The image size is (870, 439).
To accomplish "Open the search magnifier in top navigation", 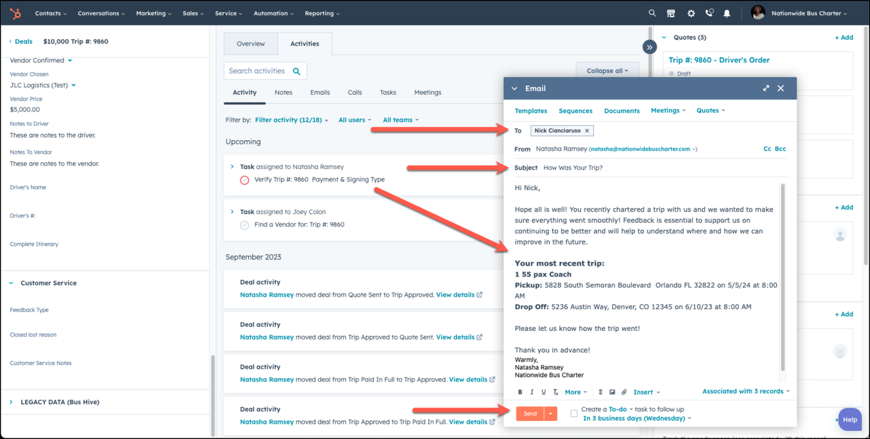I will (652, 13).
